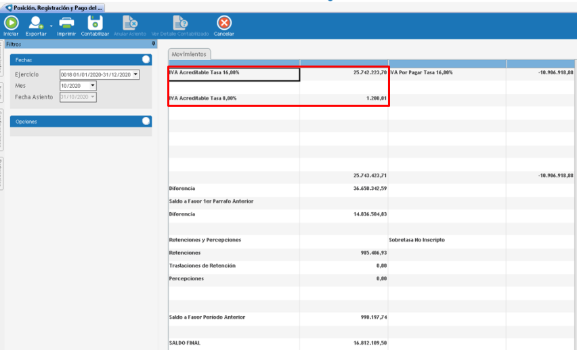The height and width of the screenshot is (350, 577).
Task: Open the Mes dropdown
Action: 92,86
